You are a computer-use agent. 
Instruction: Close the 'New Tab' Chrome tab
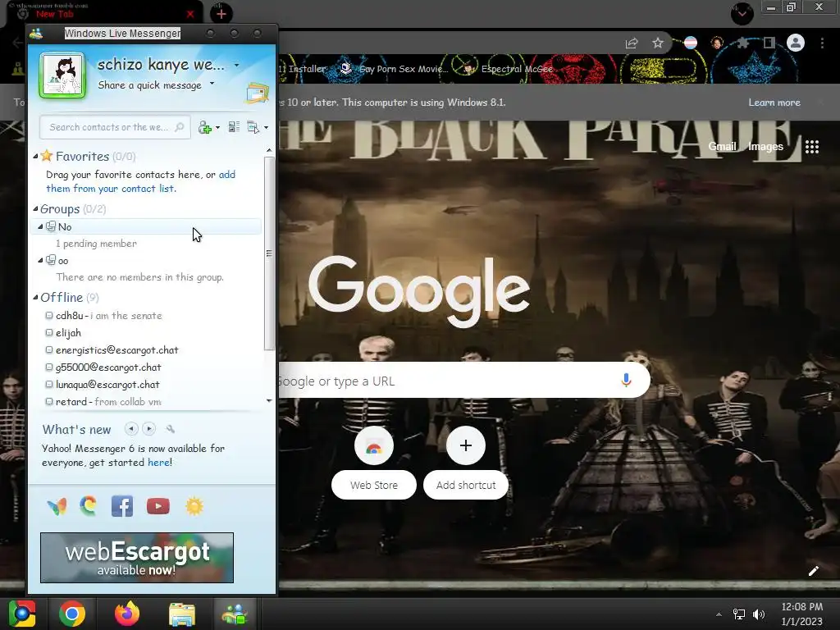coord(190,14)
